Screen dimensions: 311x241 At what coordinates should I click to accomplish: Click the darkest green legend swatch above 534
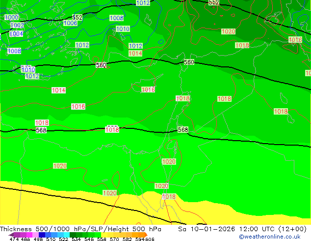[x=73, y=235]
